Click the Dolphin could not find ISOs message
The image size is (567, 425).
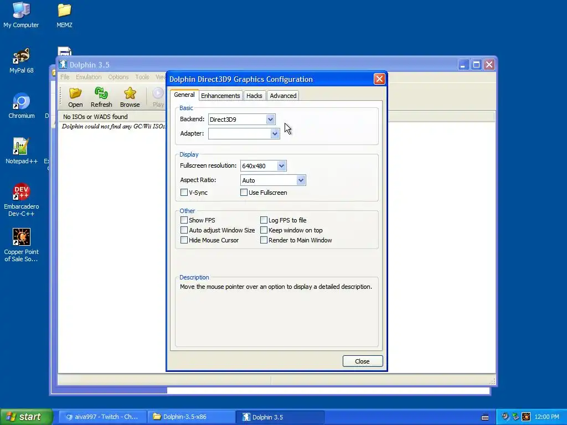coord(114,126)
